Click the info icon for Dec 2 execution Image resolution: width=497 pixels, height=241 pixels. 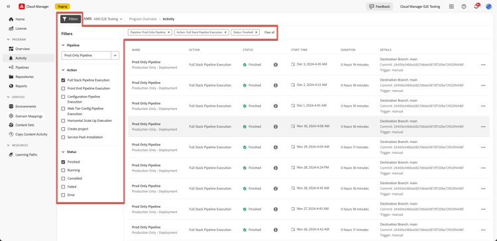tap(276, 85)
